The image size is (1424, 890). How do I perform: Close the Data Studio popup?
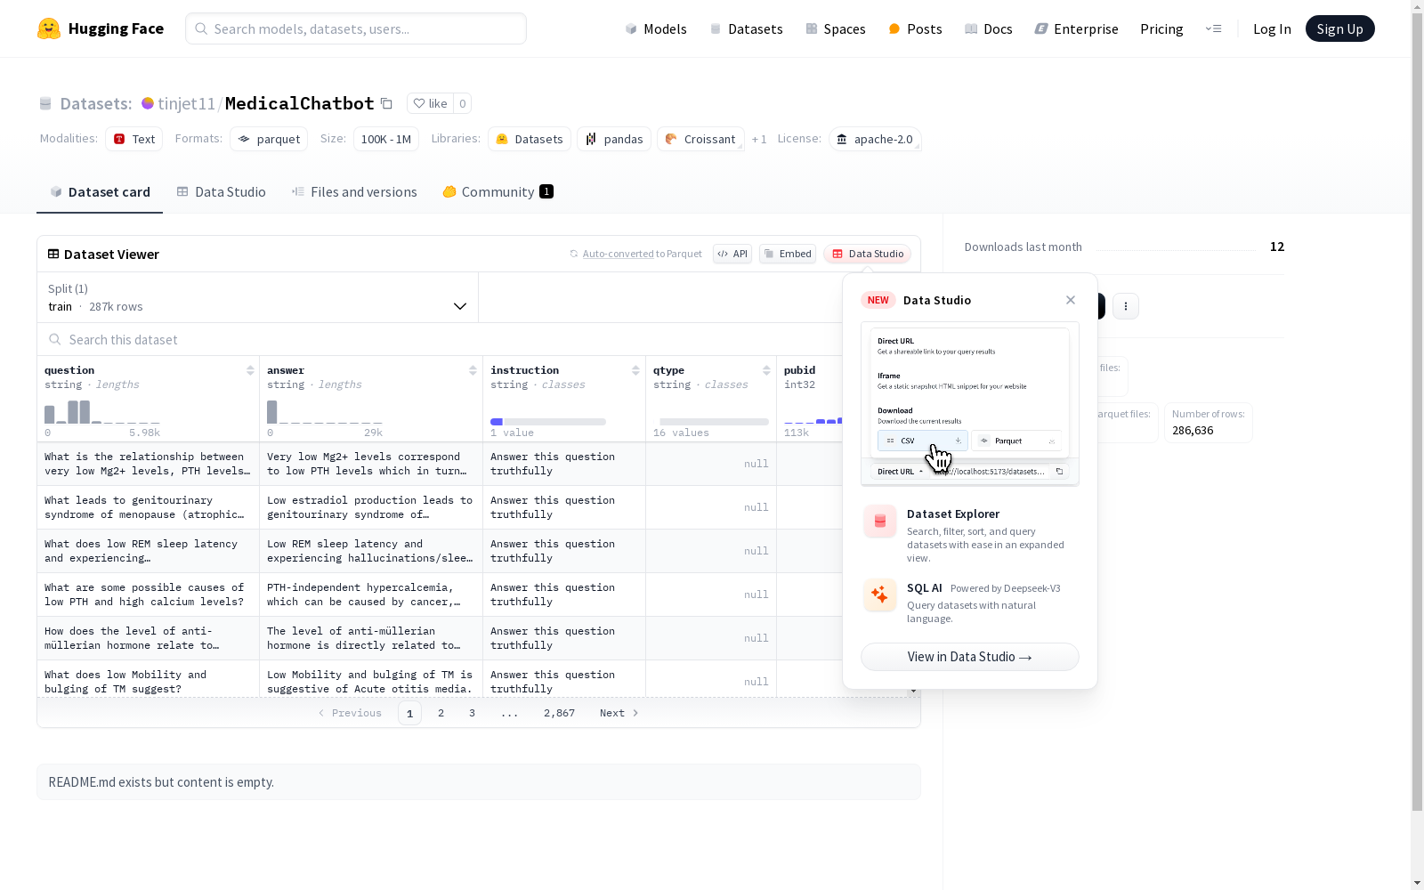1071,300
